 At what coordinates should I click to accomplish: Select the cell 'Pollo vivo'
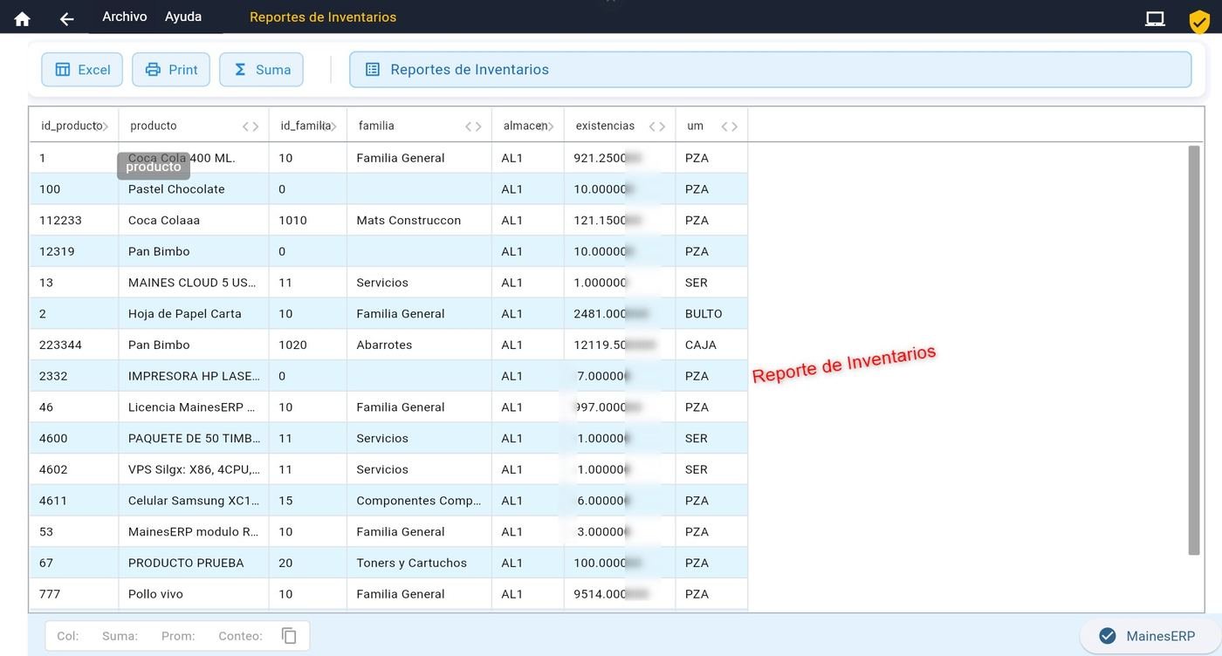[x=194, y=594]
